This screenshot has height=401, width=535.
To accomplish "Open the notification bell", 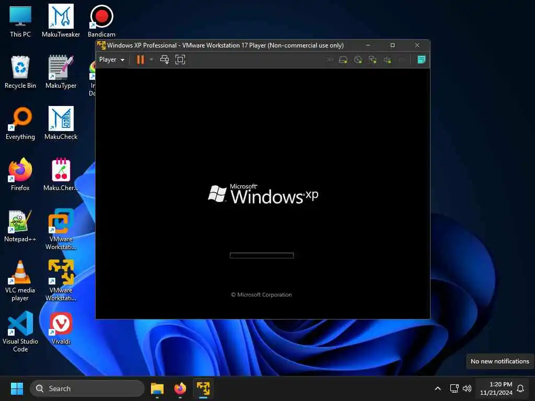I will 520,388.
